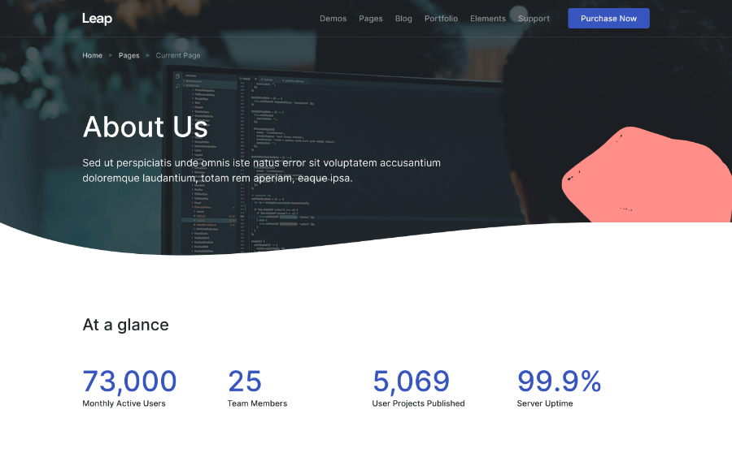Click the About Us page heading
The image size is (732, 457).
145,127
